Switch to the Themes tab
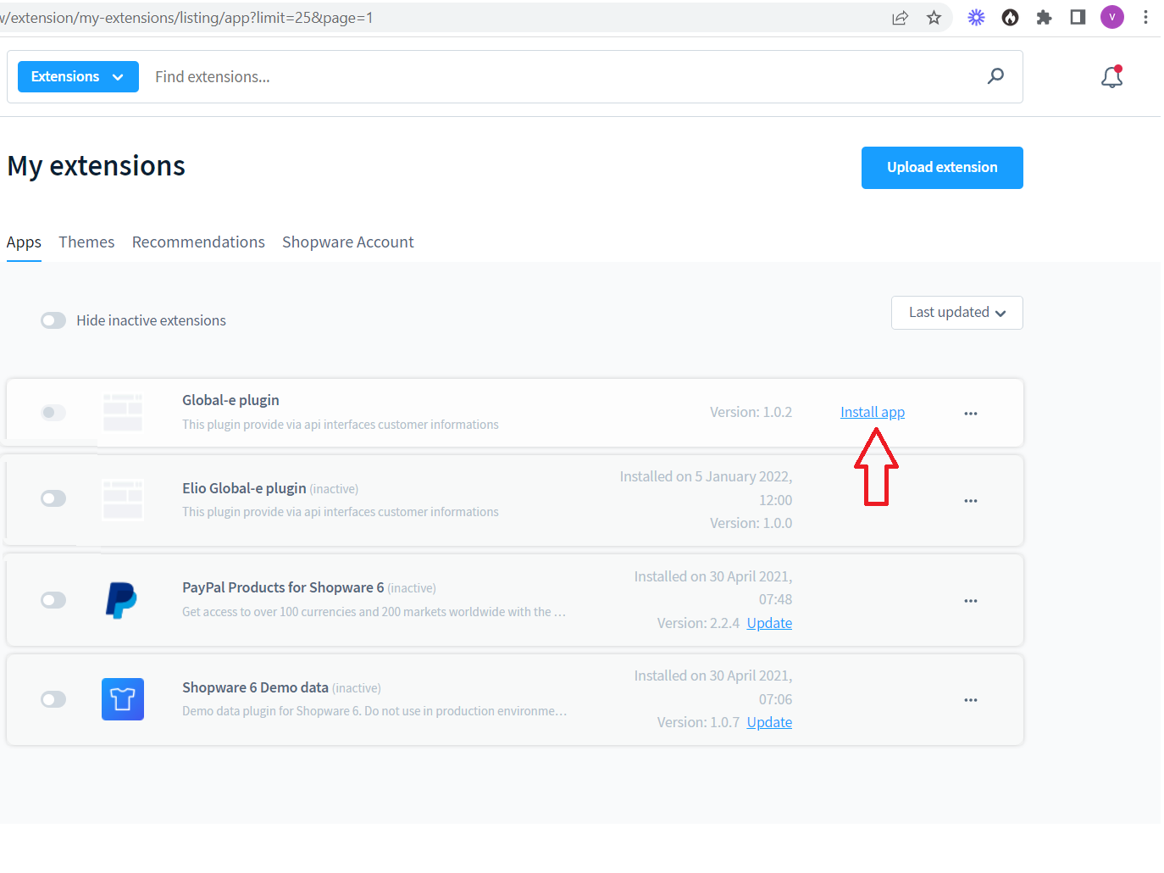 (86, 242)
